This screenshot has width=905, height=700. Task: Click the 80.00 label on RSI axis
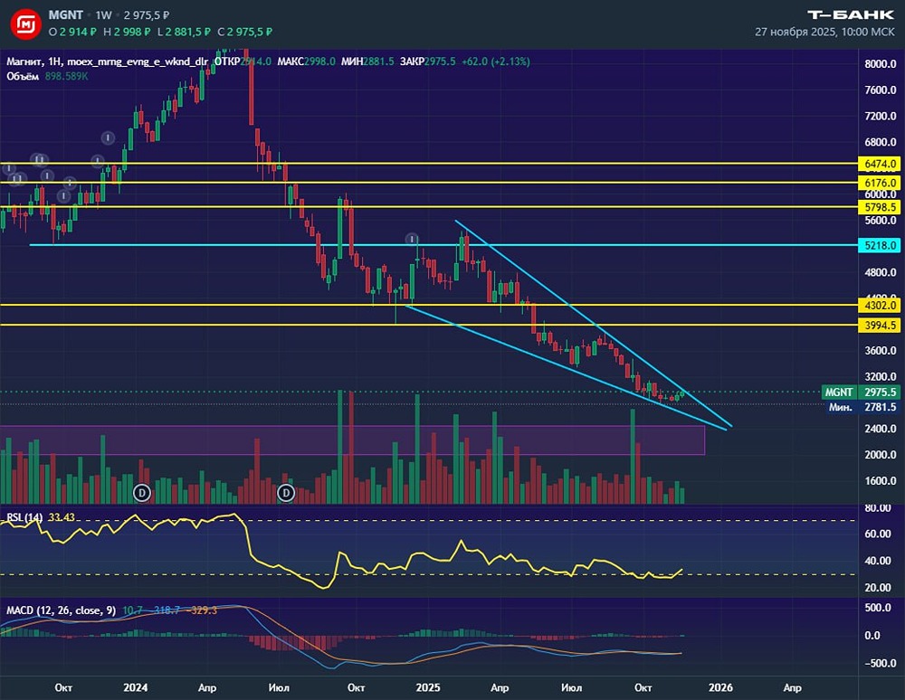[x=878, y=508]
